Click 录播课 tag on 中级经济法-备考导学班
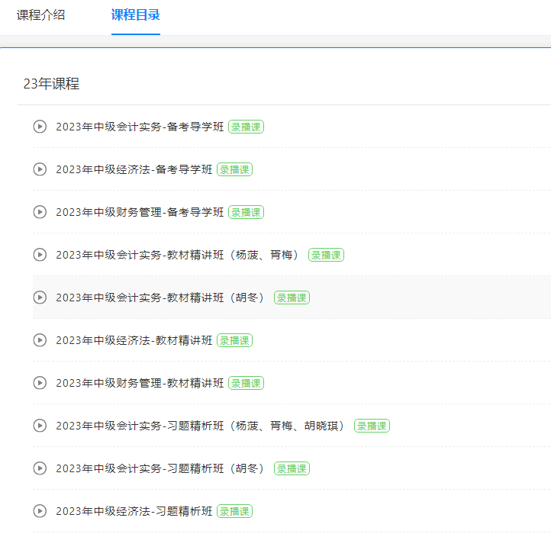Image resolution: width=551 pixels, height=534 pixels. point(234,169)
